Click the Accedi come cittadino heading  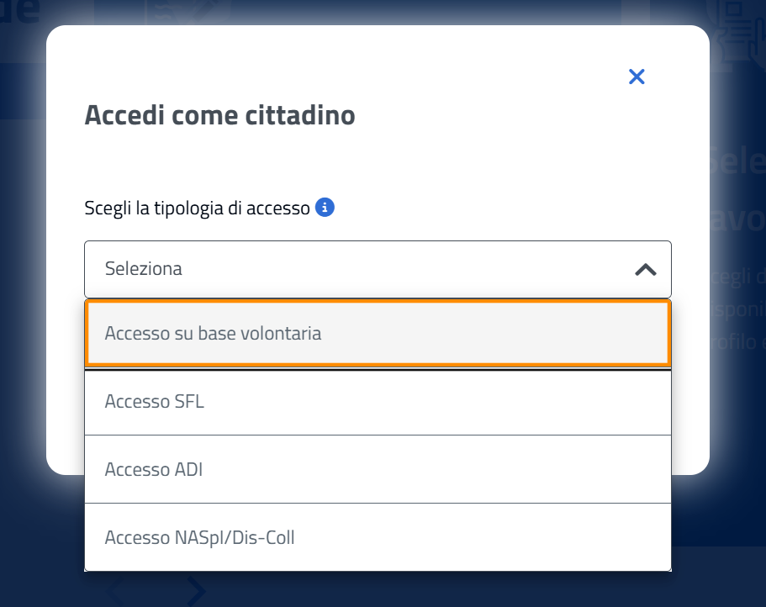(x=219, y=115)
